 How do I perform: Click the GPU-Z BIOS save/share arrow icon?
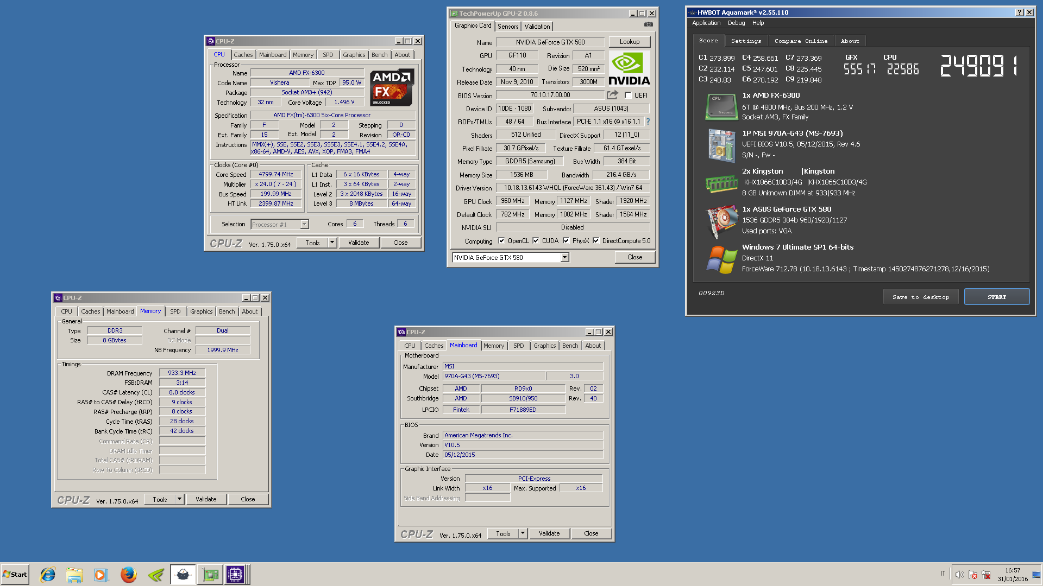pos(612,95)
